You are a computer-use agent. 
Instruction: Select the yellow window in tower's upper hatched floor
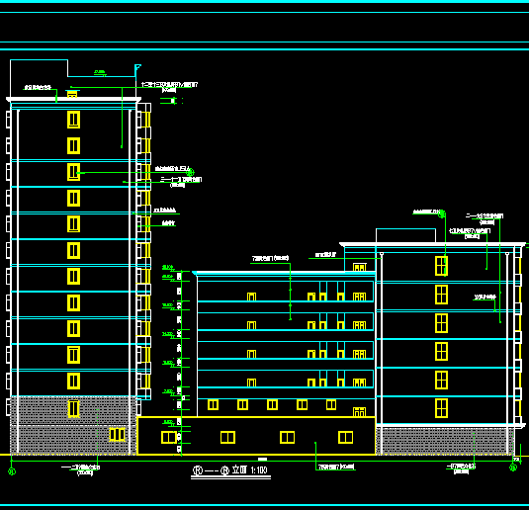coord(73,409)
